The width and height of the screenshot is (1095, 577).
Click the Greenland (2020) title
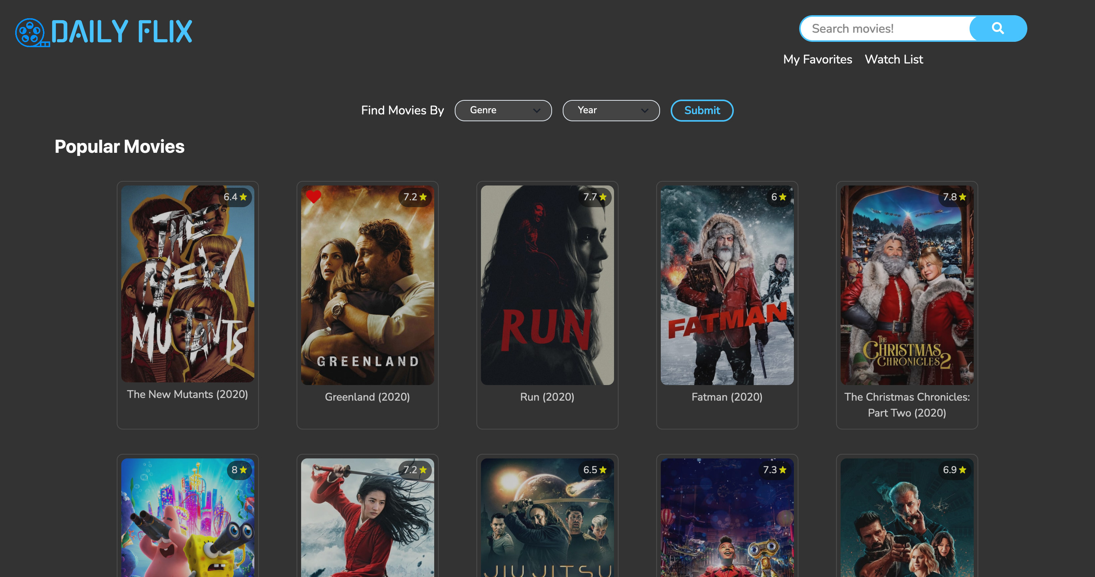[367, 397]
